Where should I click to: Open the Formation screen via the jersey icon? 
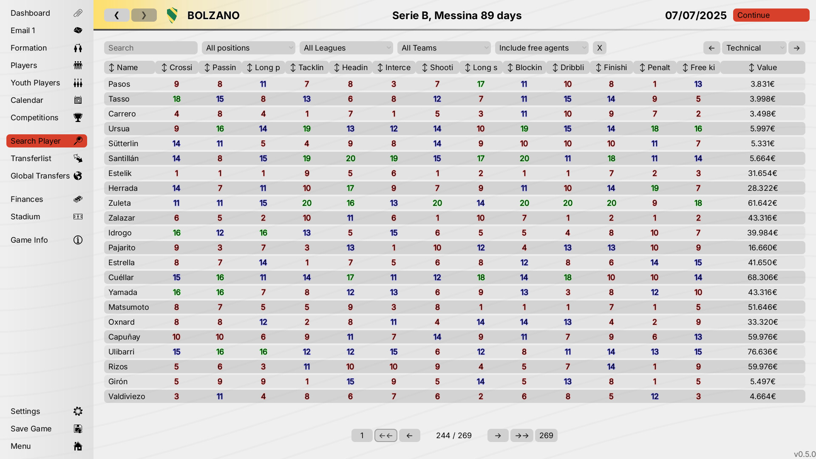click(x=78, y=48)
